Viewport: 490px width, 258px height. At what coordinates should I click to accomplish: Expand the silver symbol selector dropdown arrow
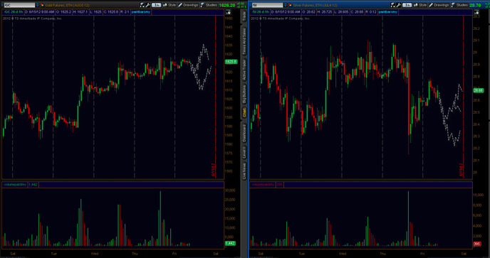pyautogui.click(x=286, y=5)
